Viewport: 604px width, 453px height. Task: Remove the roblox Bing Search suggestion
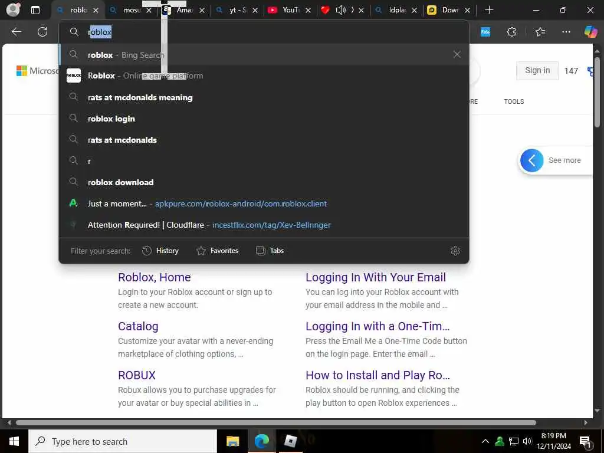pyautogui.click(x=457, y=54)
